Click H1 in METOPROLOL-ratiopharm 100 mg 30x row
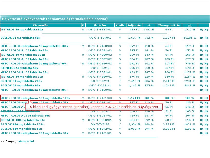Screen dimensions: 210x158 (x=202, y=133)
